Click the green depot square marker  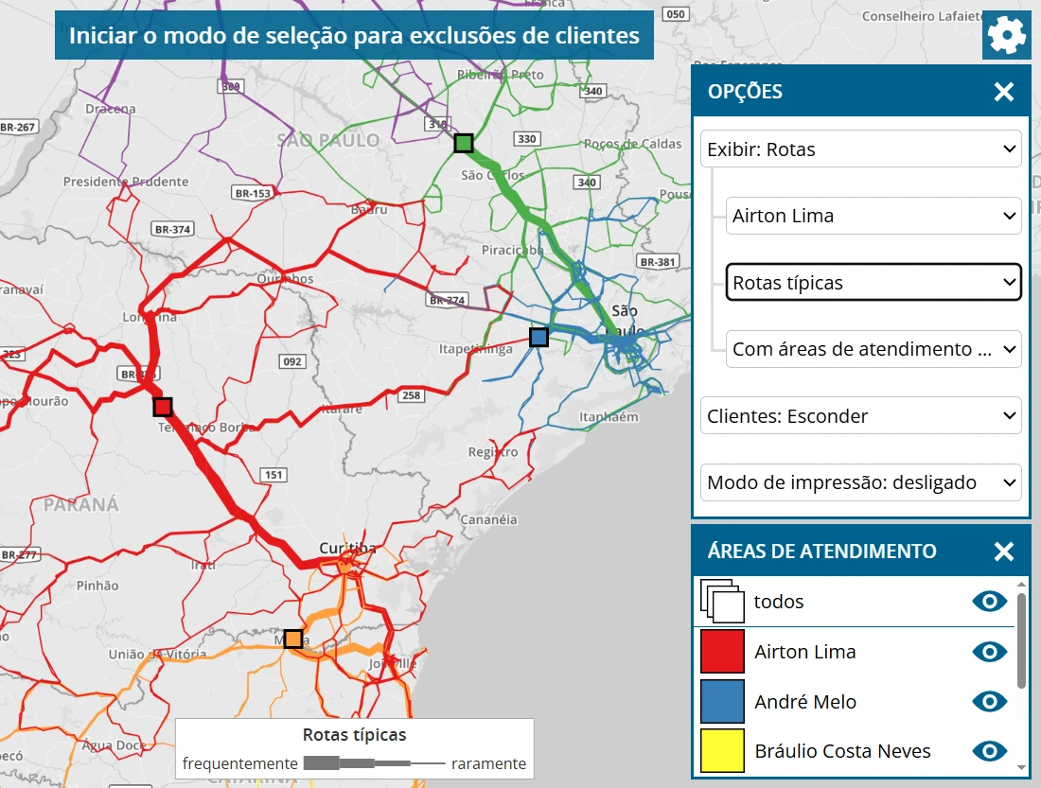click(463, 143)
